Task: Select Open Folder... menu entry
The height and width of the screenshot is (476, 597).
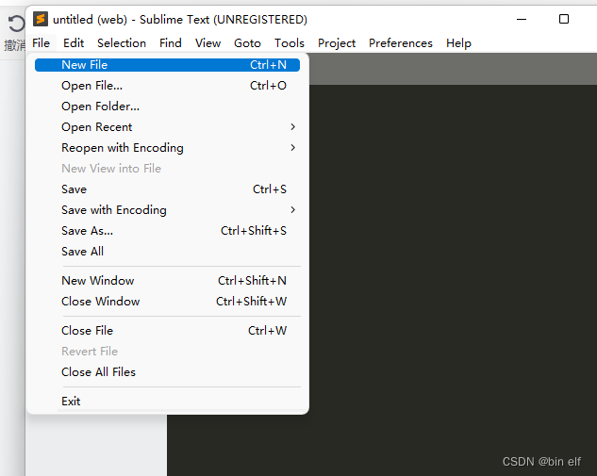Action: 167,107
